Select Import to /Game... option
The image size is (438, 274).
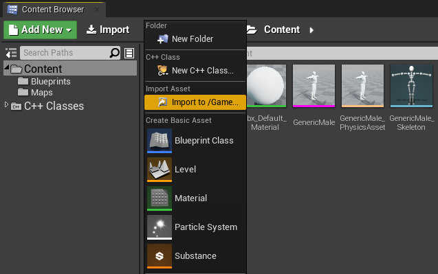195,102
